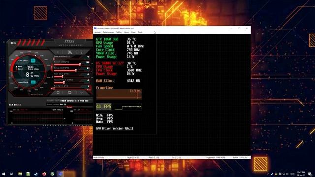Screen dimensions: 315x177
Task: Open the Action Center notifications icon
Action: click(310, 174)
